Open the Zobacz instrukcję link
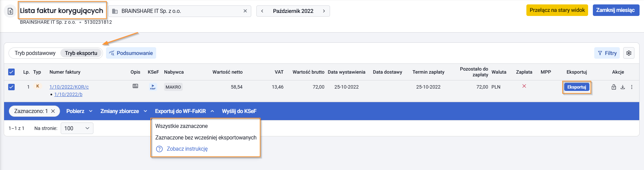This screenshot has width=644, height=170. pyautogui.click(x=187, y=149)
